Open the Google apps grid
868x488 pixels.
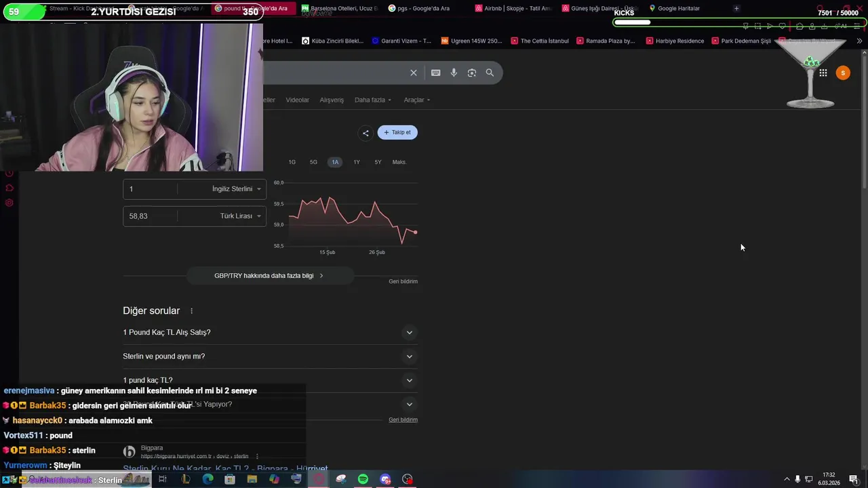[823, 73]
